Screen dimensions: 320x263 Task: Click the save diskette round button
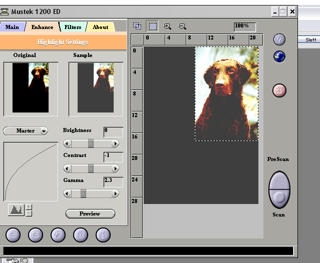tap(36, 235)
